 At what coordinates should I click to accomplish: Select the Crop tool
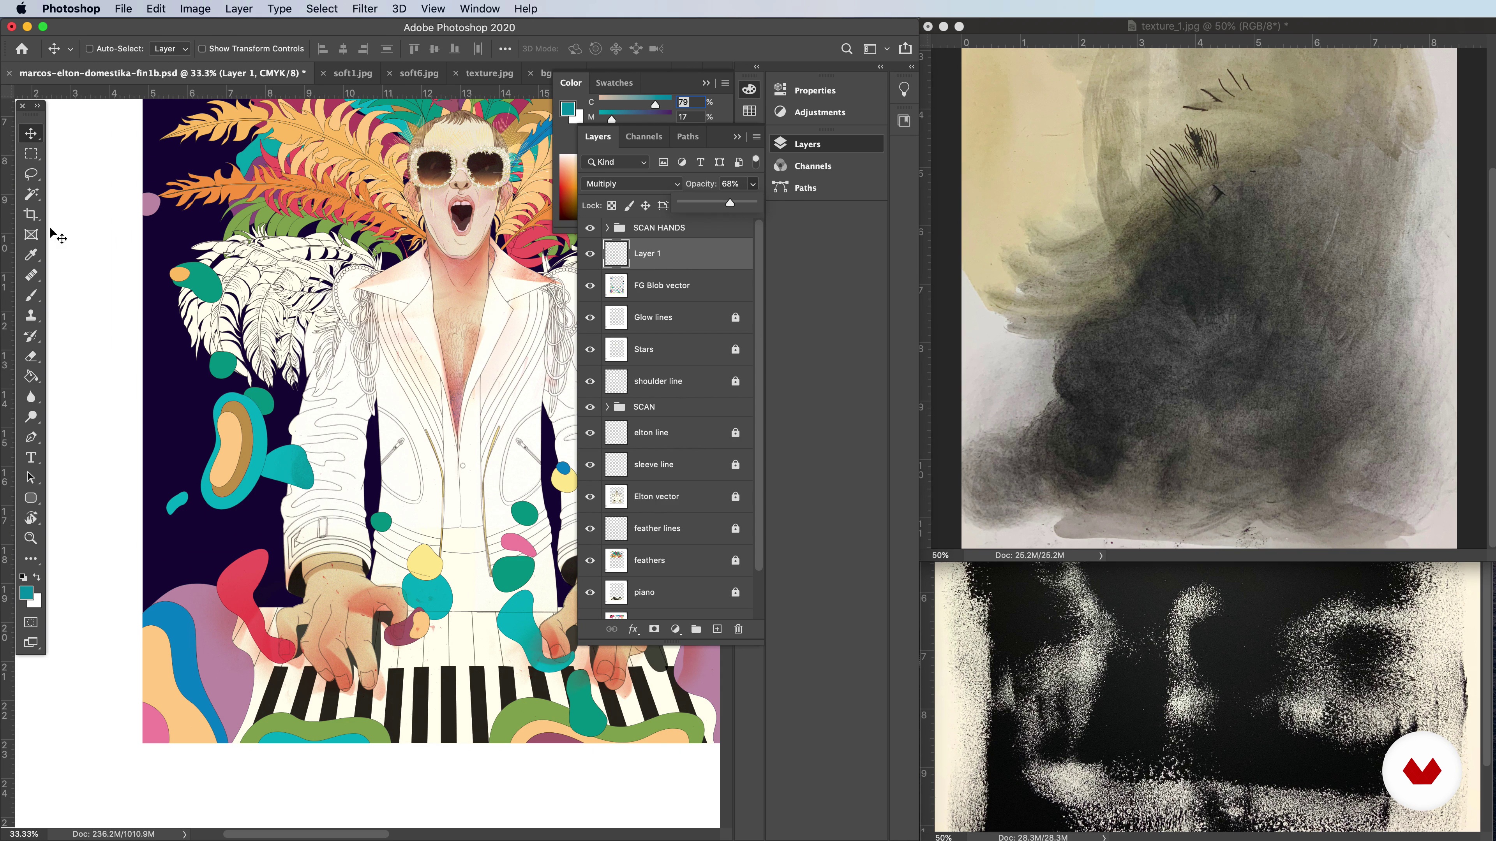point(31,214)
